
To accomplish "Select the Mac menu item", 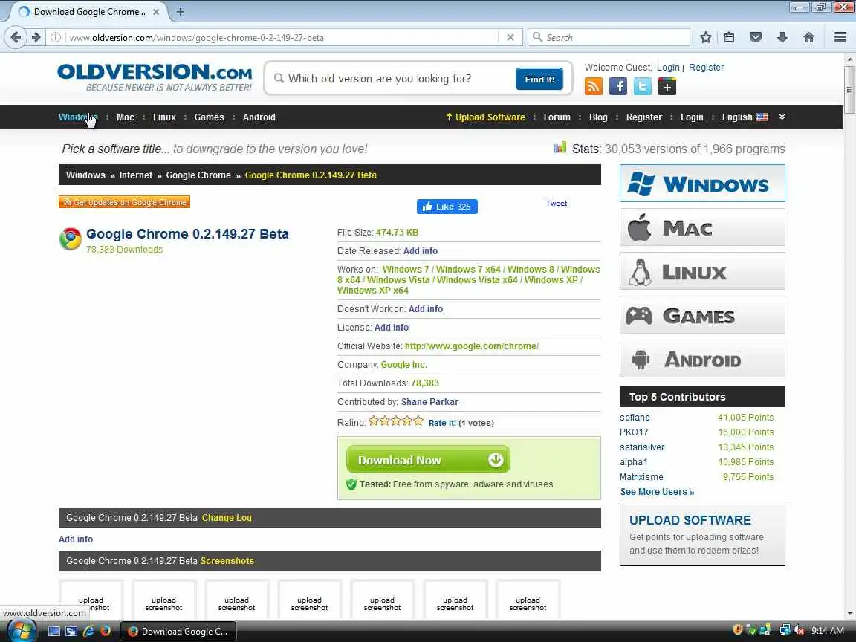I will (126, 117).
